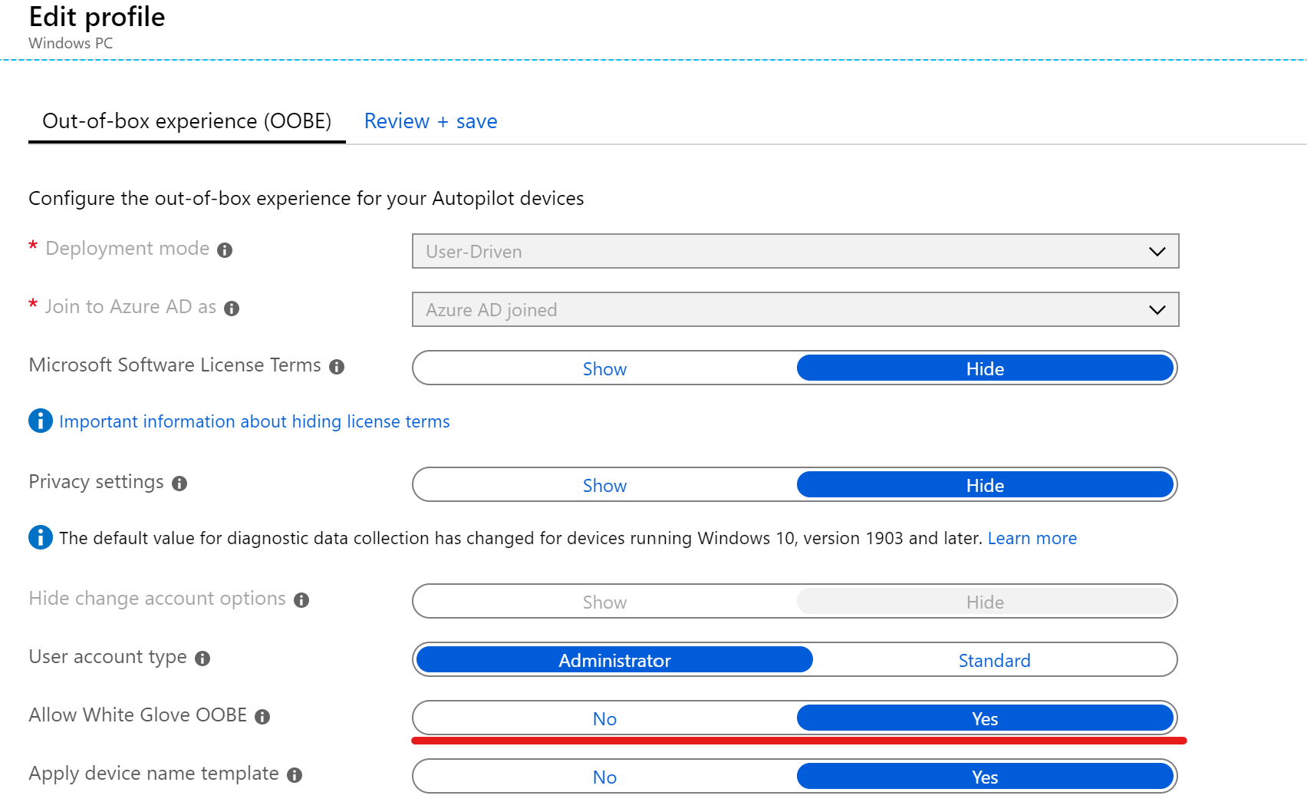Screen dimensions: 1307x812
Task: Click info icon next to Privacy settings
Action: tap(179, 484)
